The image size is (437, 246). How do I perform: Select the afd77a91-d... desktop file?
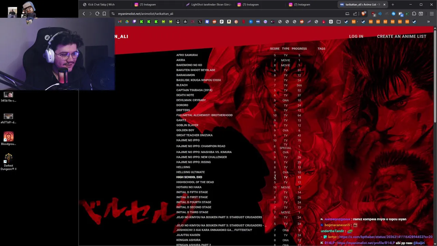click(9, 119)
